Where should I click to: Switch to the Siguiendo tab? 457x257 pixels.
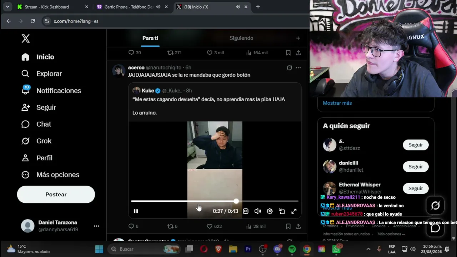tap(241, 38)
